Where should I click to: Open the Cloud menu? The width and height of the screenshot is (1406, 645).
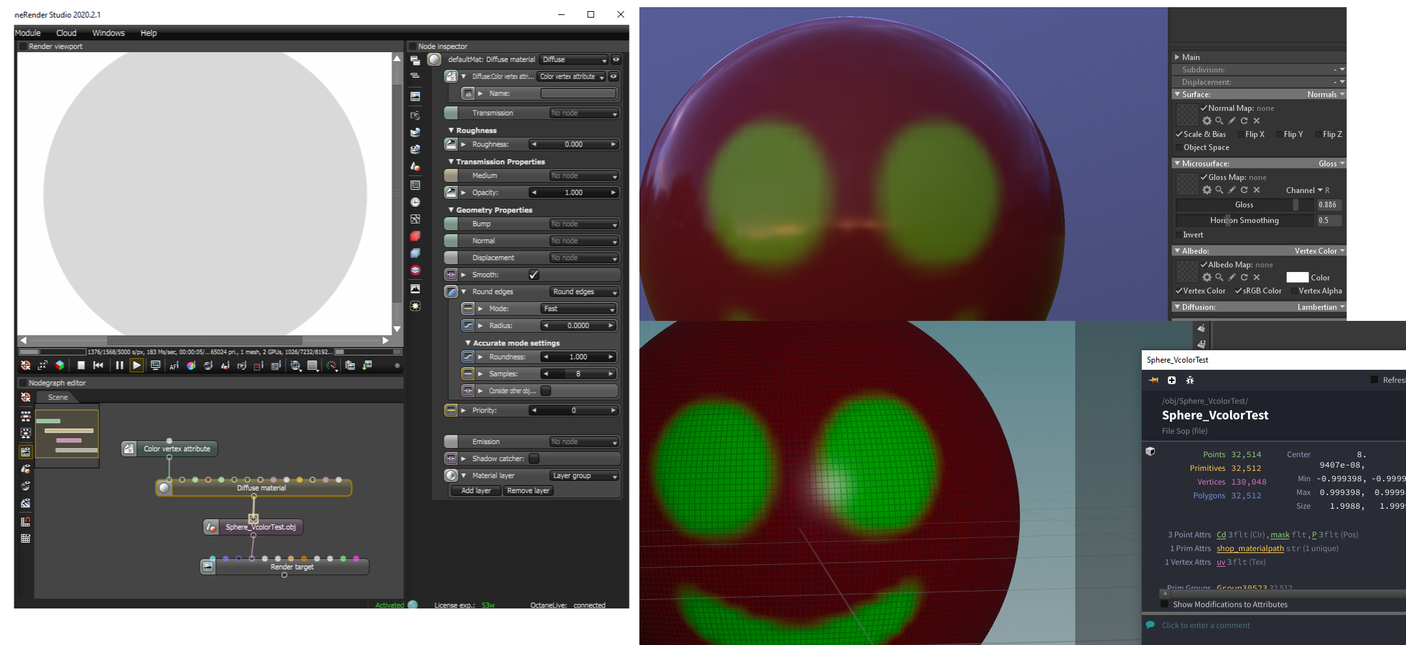66,33
